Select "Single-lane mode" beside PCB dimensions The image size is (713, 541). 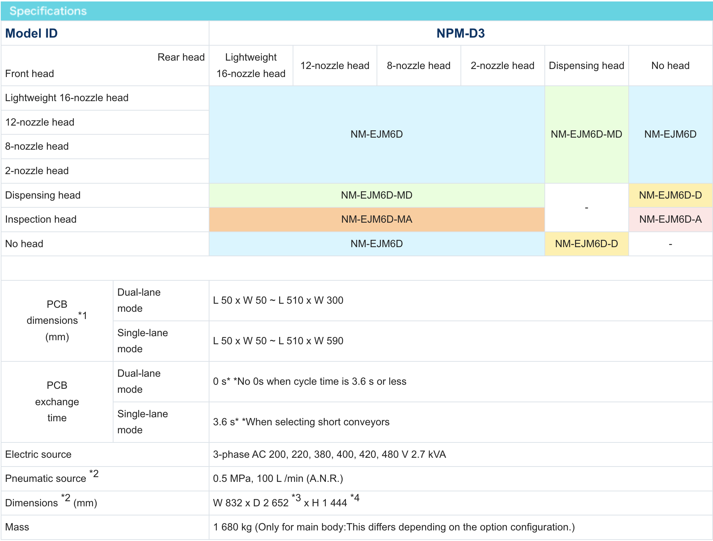pyautogui.click(x=143, y=341)
